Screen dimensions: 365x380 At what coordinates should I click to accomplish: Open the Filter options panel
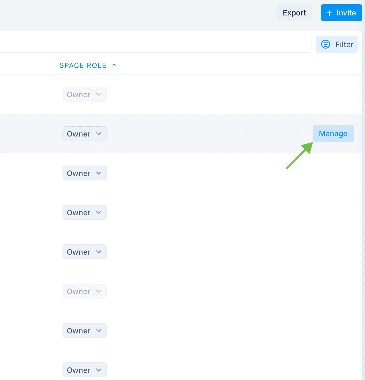(x=337, y=44)
